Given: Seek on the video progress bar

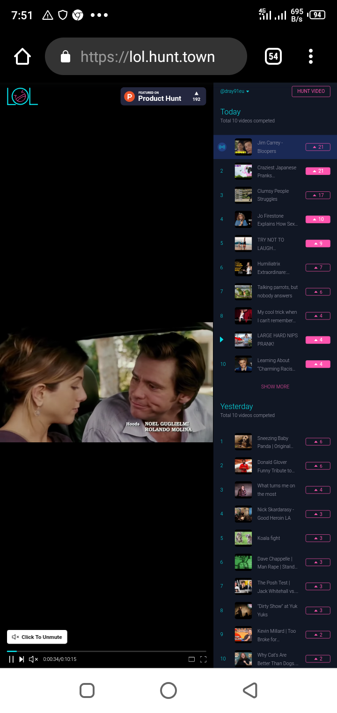Looking at the screenshot, I should tap(107, 651).
